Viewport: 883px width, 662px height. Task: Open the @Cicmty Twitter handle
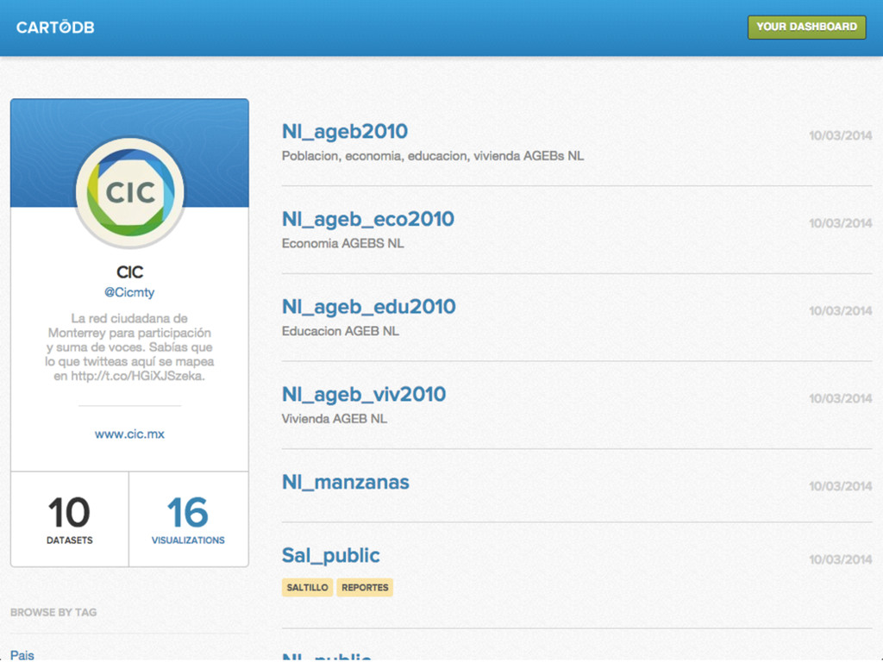pos(129,292)
